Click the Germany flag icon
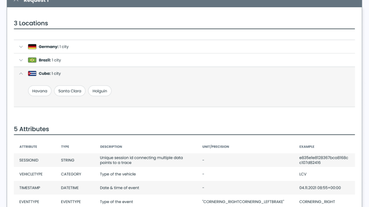 (32, 46)
